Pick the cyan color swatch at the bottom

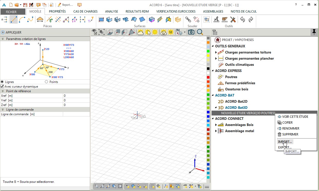(x=208, y=177)
